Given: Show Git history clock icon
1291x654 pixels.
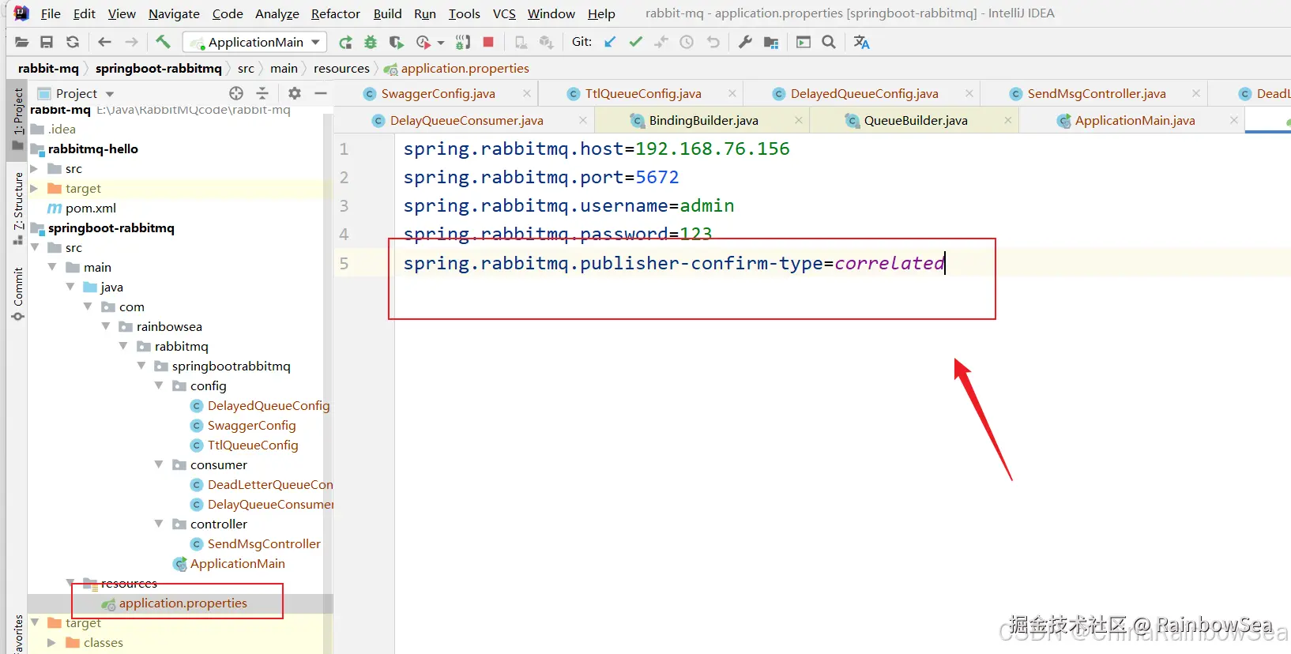Looking at the screenshot, I should tap(687, 42).
